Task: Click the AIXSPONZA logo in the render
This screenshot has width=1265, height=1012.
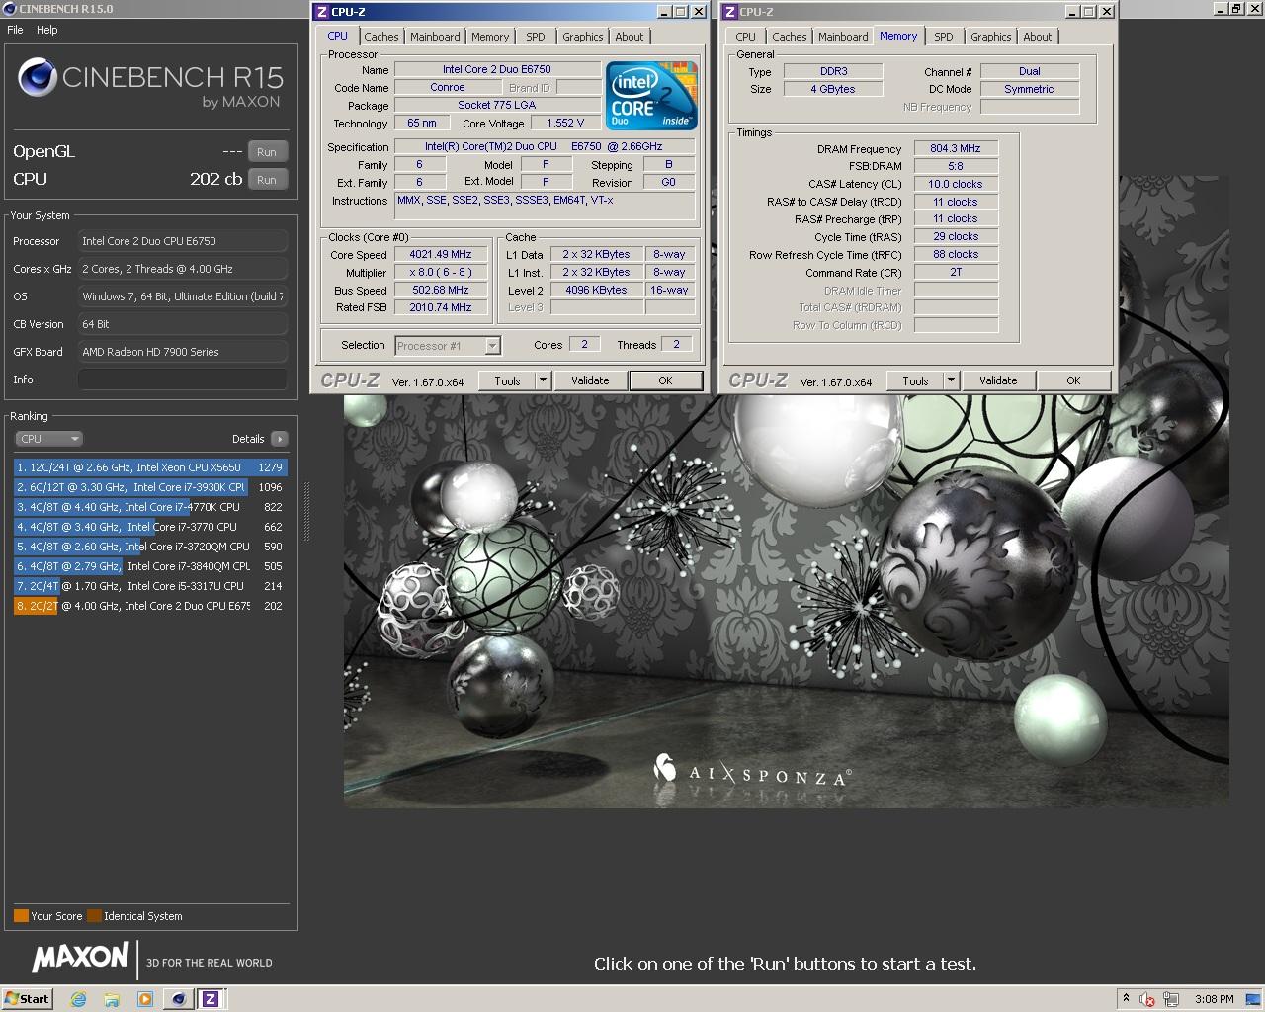Action: [752, 770]
